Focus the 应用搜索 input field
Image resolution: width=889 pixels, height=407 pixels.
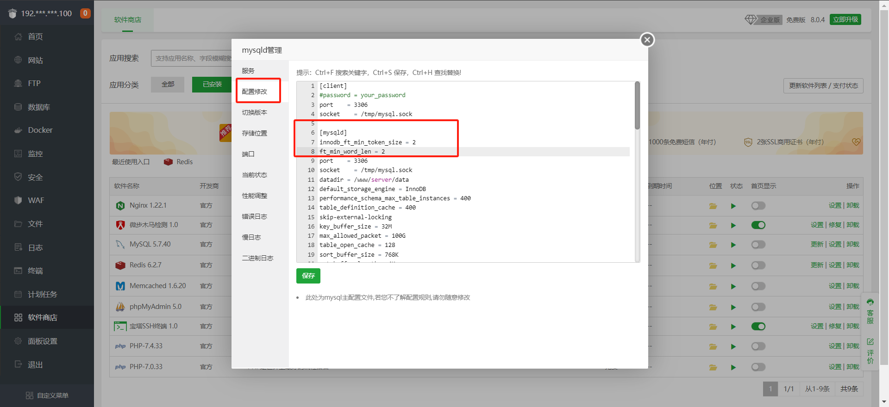click(191, 58)
